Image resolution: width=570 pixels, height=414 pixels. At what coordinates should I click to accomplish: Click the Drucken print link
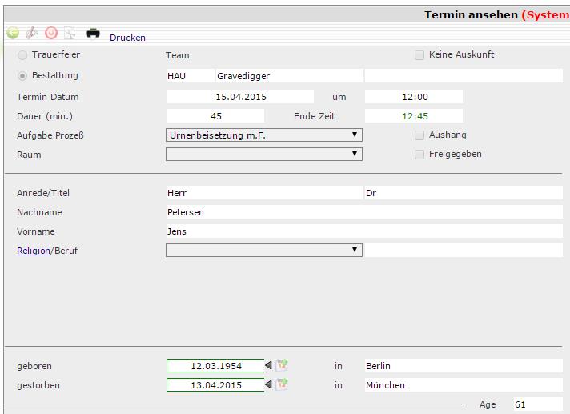pos(127,38)
